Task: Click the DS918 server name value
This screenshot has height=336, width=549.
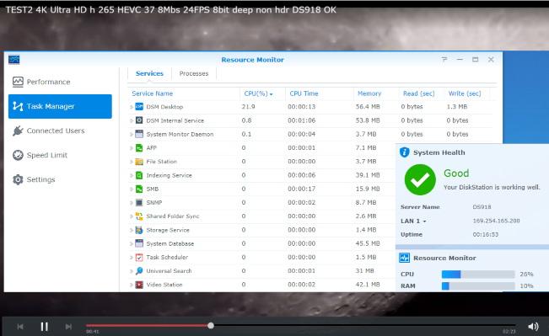Action: coord(482,206)
